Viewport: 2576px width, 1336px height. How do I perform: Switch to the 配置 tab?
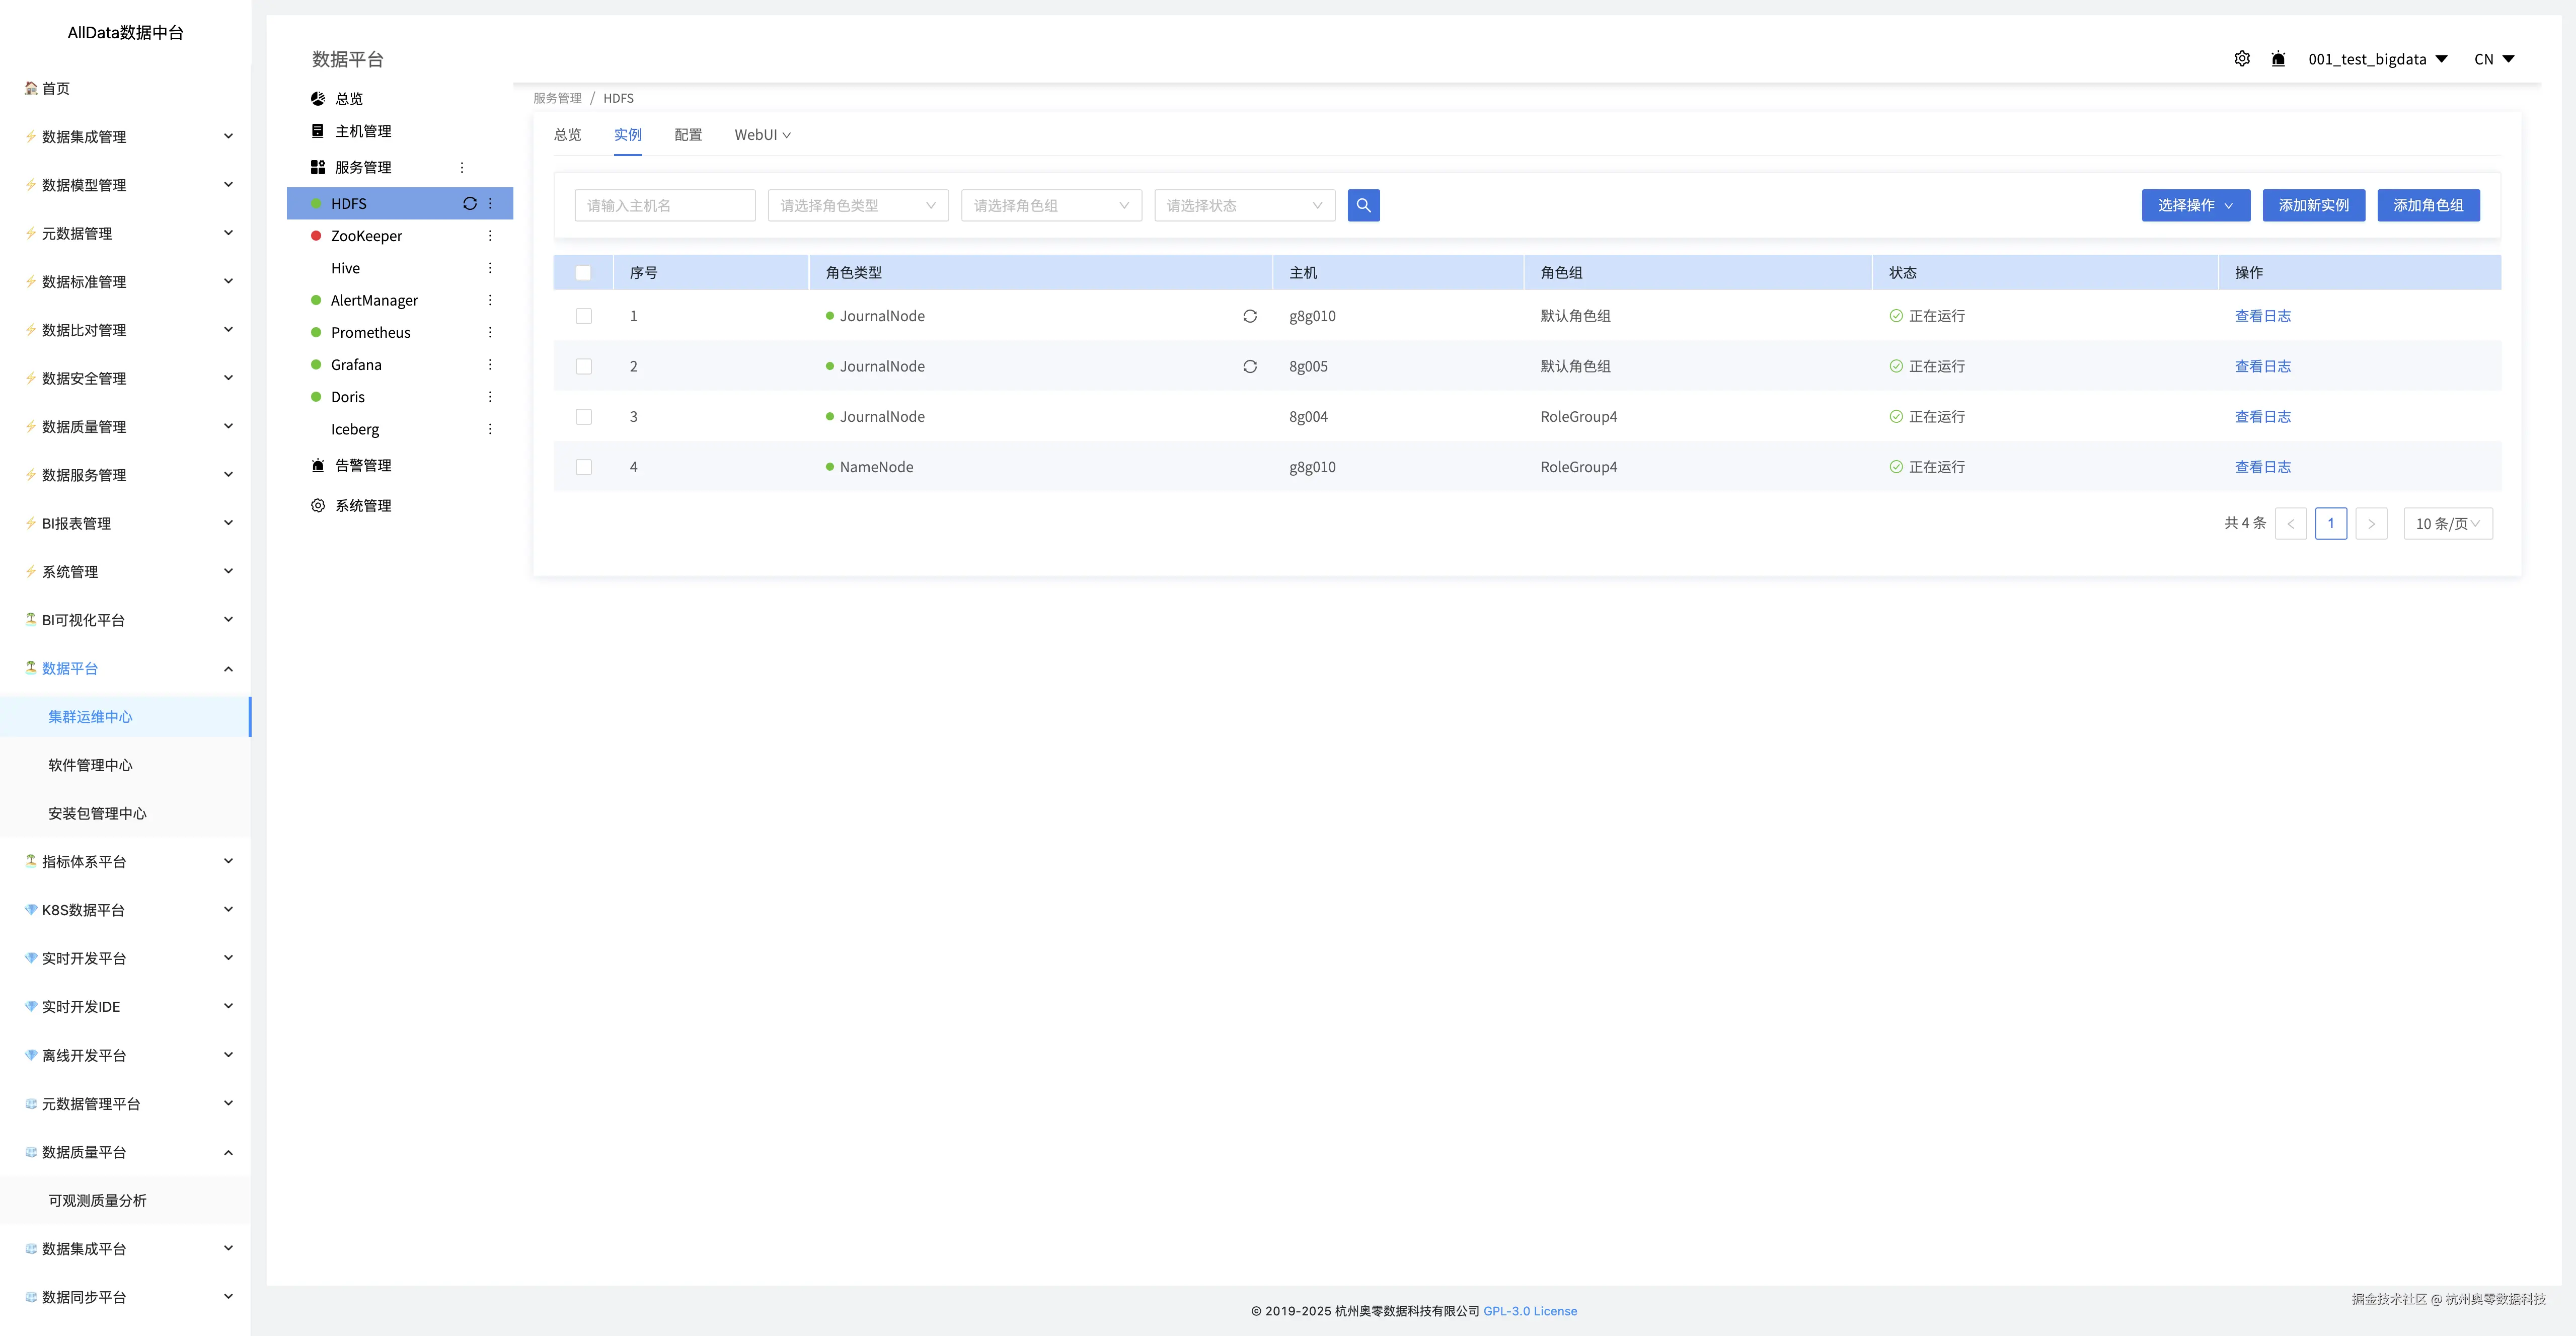(x=688, y=135)
